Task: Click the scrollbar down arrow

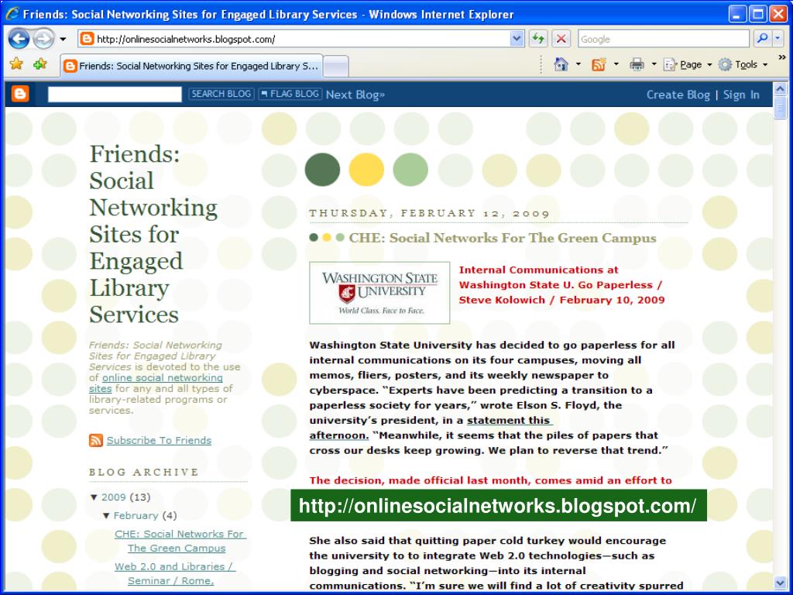Action: click(x=781, y=582)
